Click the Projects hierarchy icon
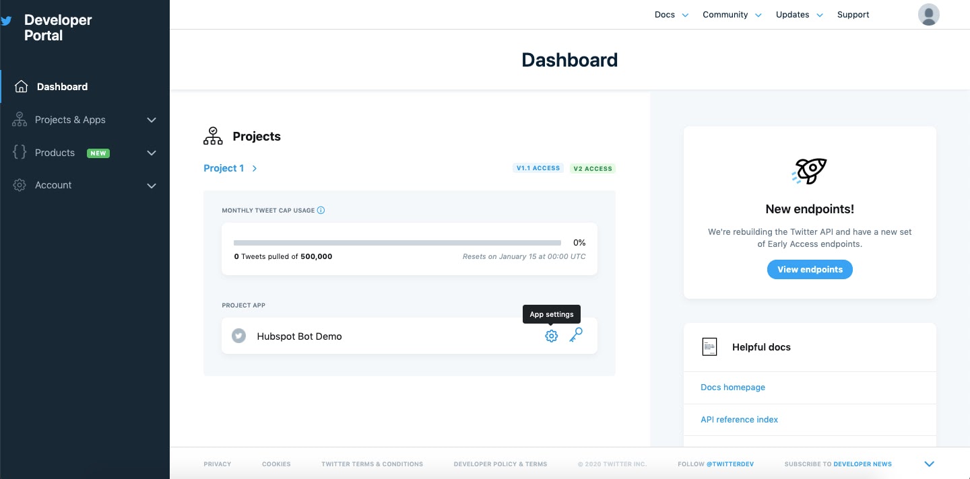Screen dimensions: 970x479 click(x=213, y=136)
